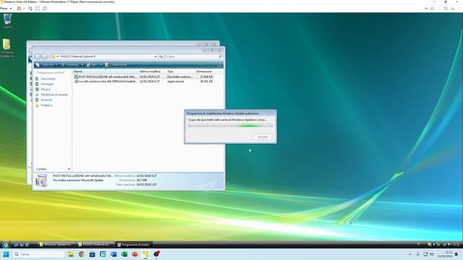Click VMware Send Ctrl+Alt+Del icon
Screen dimensions: 463x260
pos(30,9)
